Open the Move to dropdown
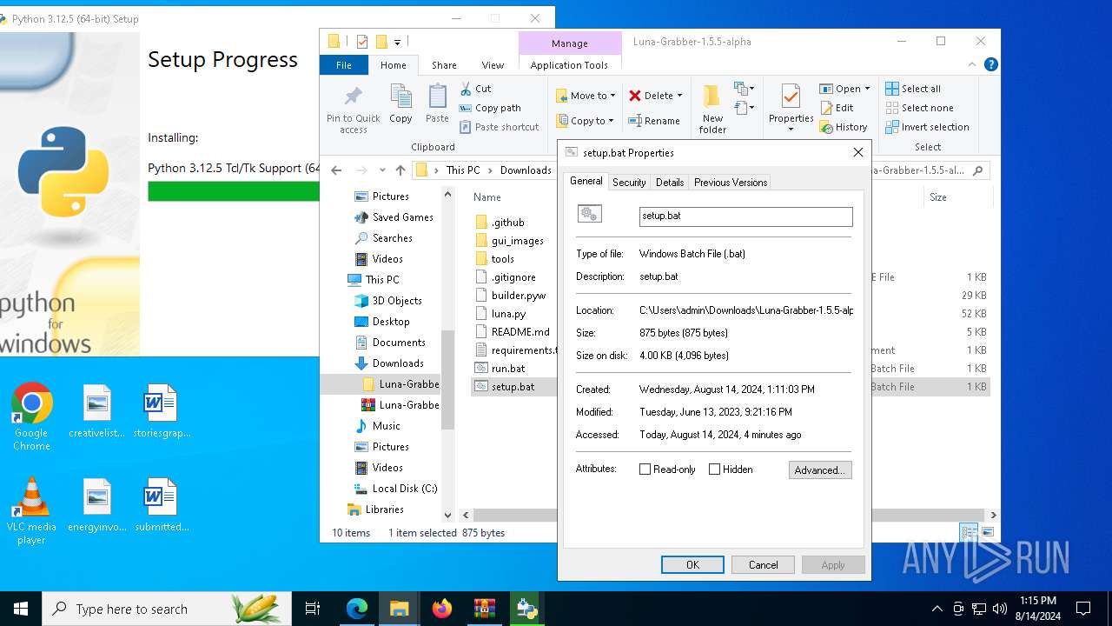This screenshot has height=626, width=1112. point(585,96)
